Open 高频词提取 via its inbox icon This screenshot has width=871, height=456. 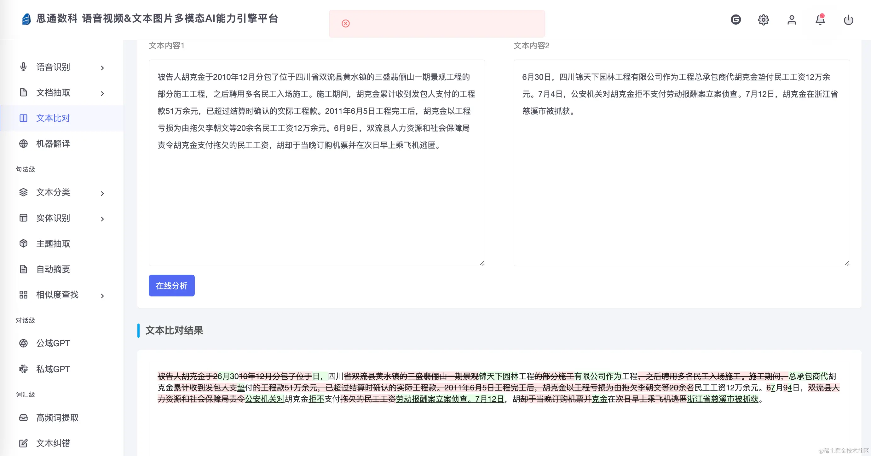coord(23,418)
